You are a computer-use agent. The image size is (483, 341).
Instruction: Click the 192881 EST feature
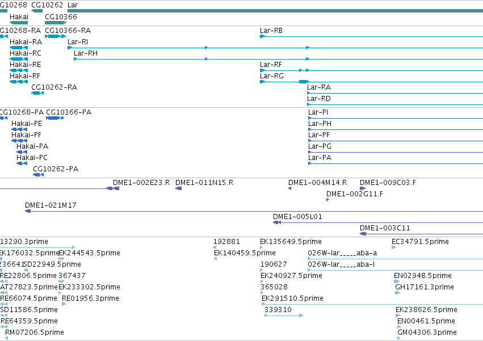pos(226,242)
